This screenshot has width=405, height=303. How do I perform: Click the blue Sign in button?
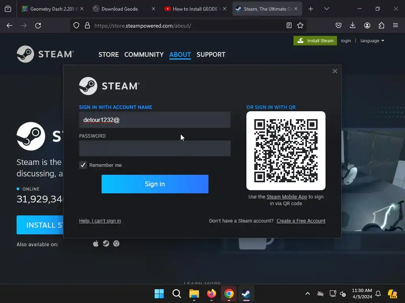coord(155,184)
